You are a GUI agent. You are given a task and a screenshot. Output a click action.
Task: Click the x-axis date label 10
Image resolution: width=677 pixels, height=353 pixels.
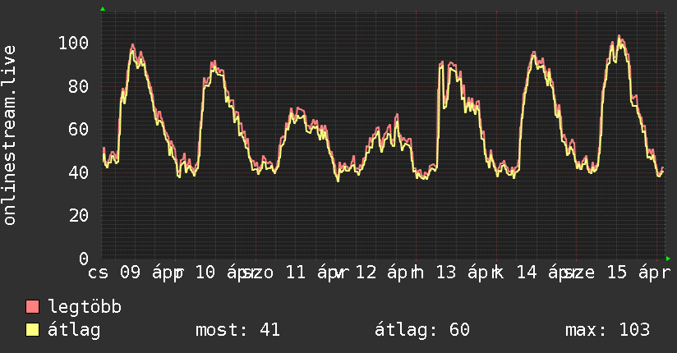click(205, 273)
